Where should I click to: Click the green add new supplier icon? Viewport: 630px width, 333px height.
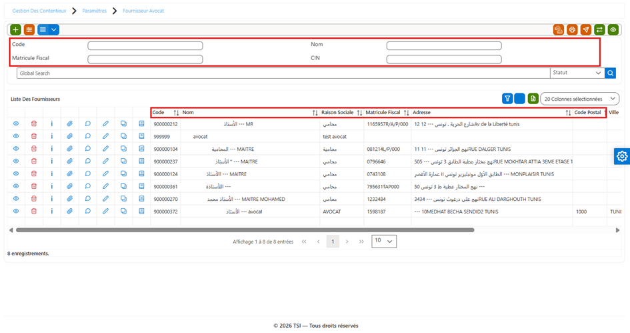(16, 30)
